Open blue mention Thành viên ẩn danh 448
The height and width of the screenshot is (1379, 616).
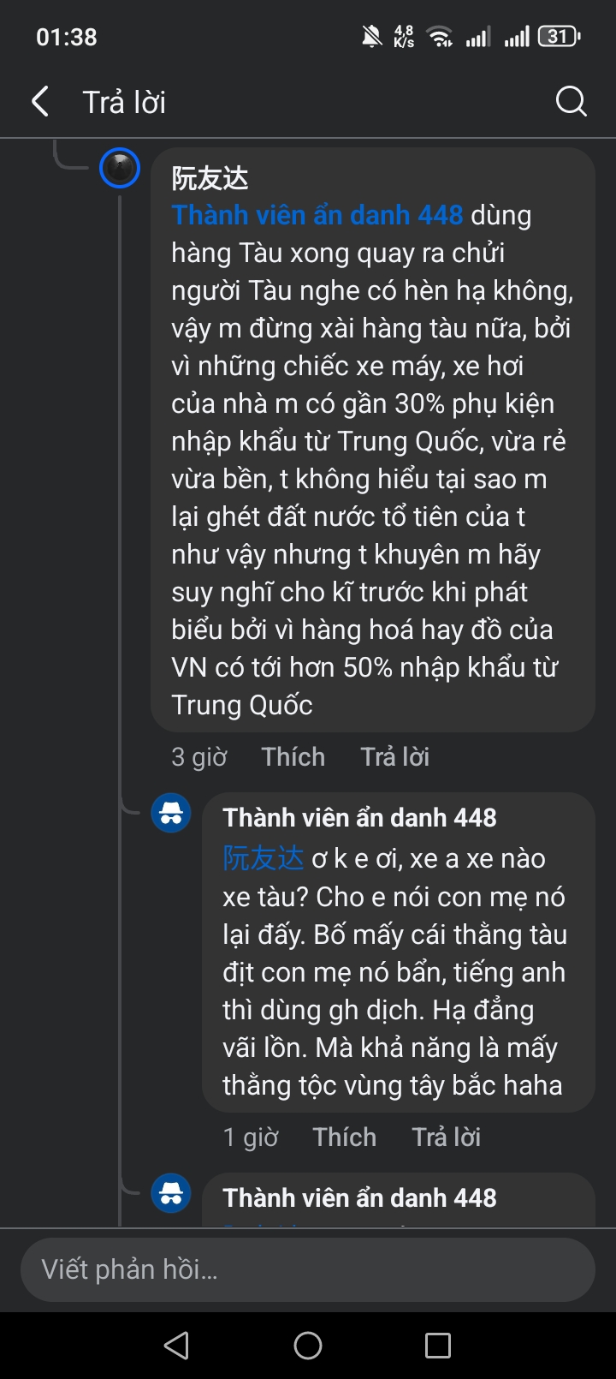coord(317,215)
